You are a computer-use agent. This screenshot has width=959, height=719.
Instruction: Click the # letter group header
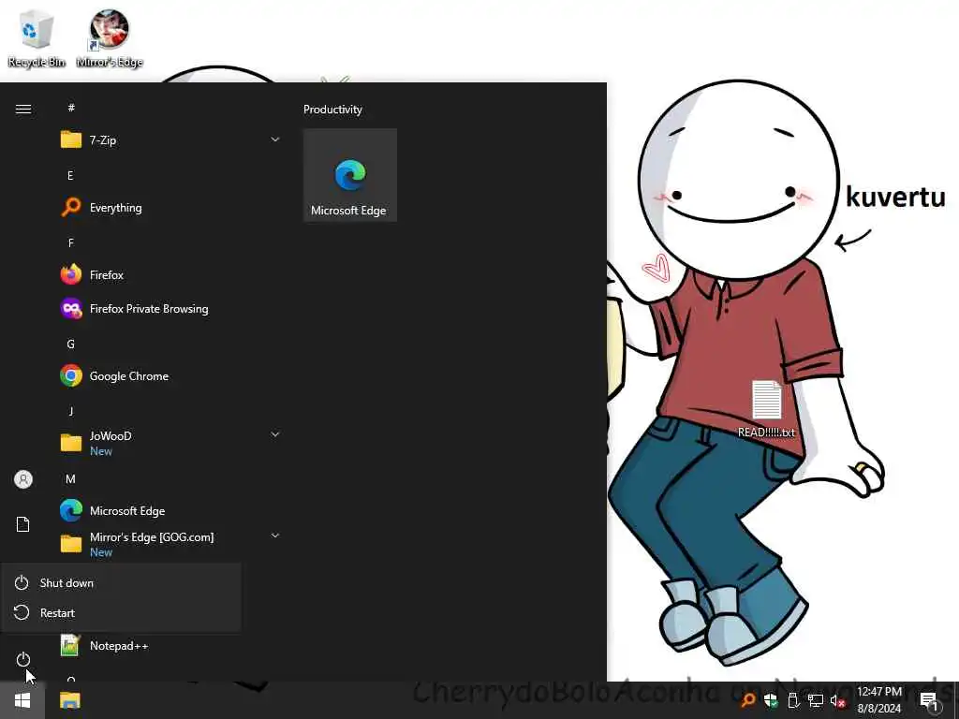point(71,108)
